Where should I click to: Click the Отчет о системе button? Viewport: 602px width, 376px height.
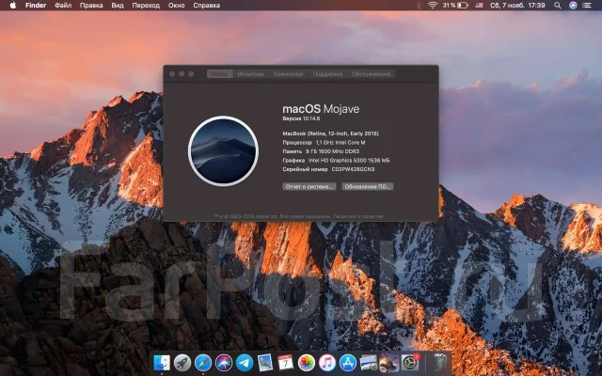[x=309, y=186]
